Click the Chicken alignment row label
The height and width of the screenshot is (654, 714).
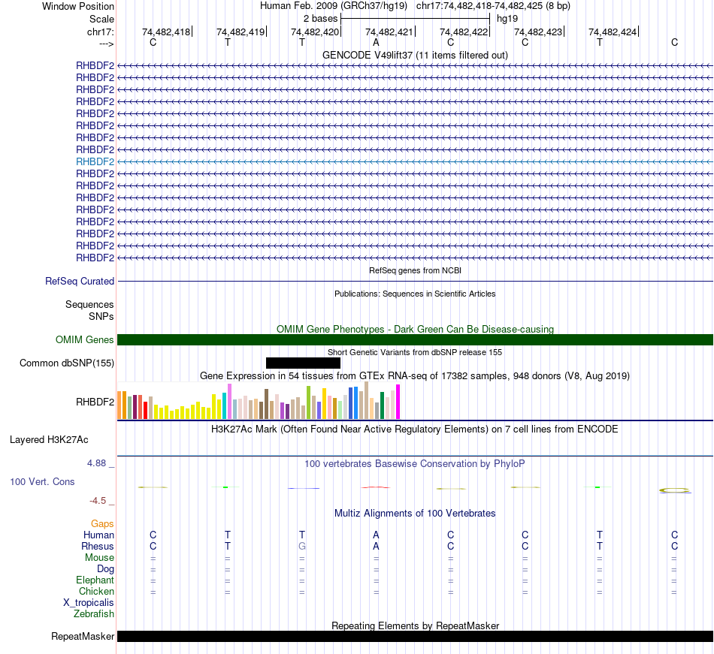(x=96, y=591)
